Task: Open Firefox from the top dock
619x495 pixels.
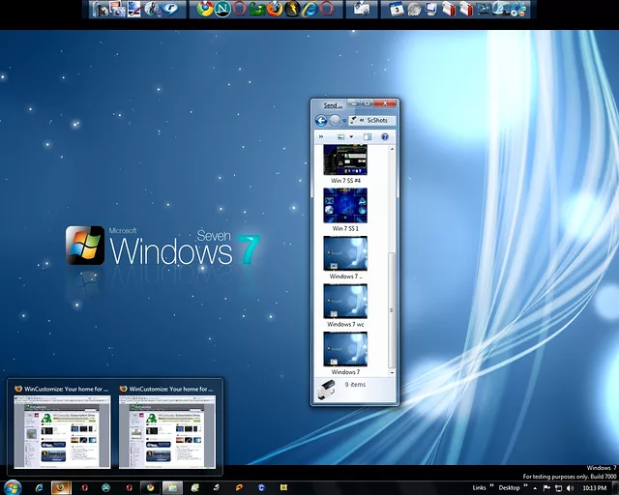Action: coord(275,10)
